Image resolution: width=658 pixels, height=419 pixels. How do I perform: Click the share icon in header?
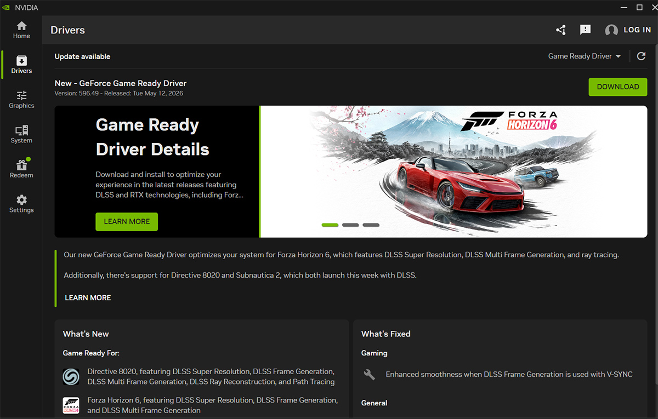tap(560, 30)
